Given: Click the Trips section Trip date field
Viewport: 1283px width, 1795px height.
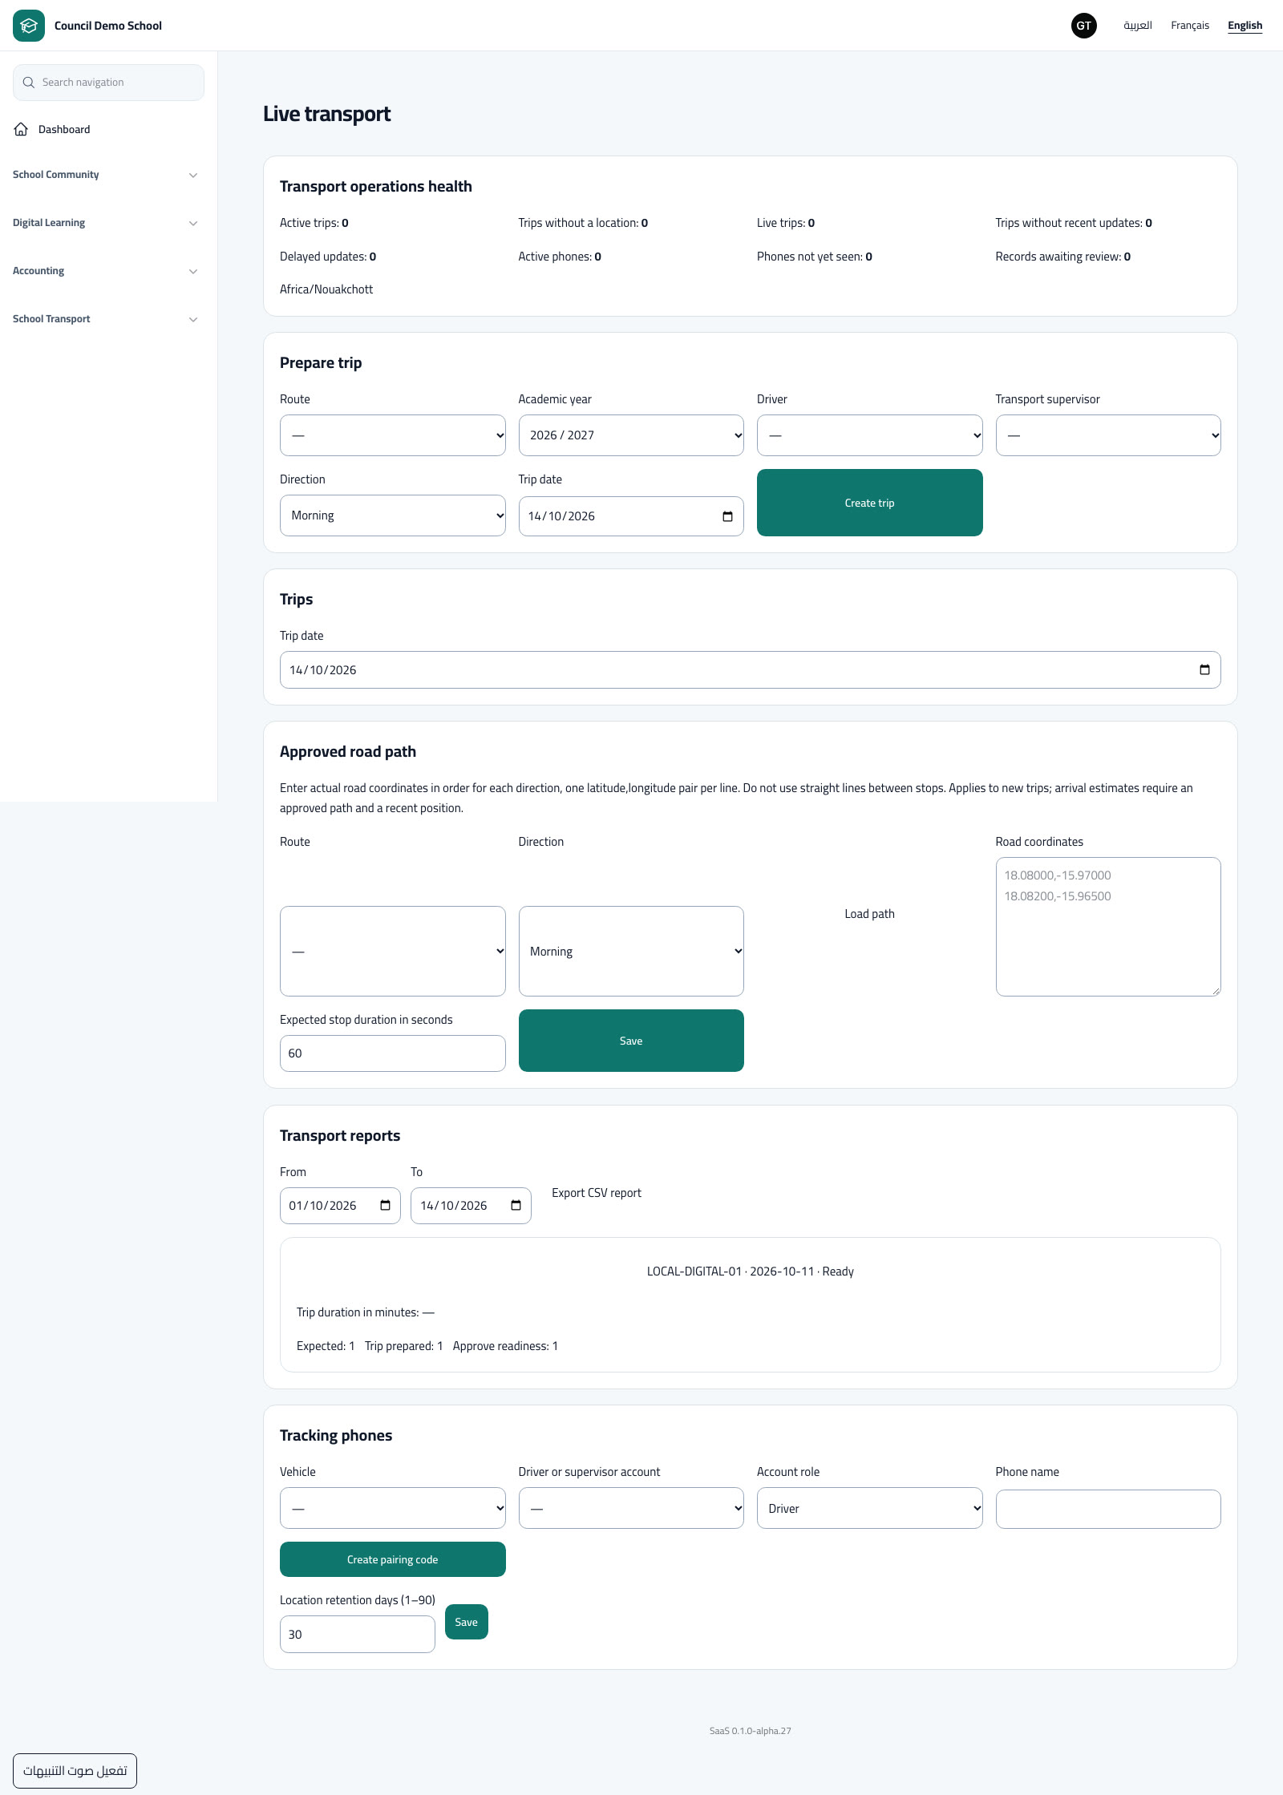Looking at the screenshot, I should click(750, 670).
